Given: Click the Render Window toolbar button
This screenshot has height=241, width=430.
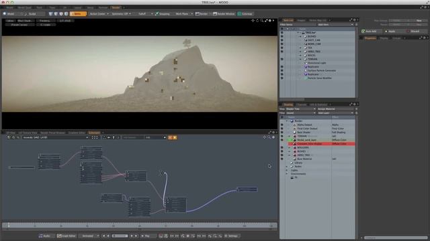Looking at the screenshot, I should (x=224, y=13).
